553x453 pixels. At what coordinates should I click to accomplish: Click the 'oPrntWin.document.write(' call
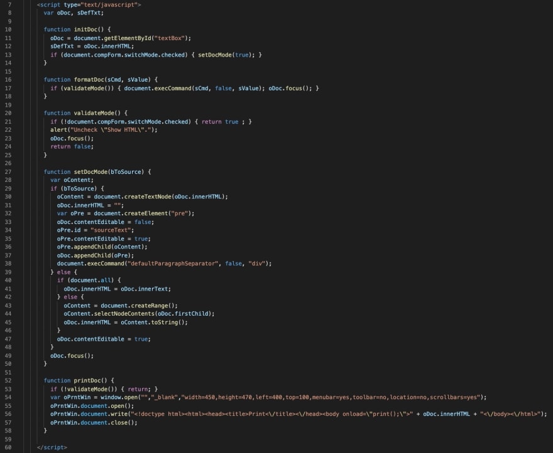point(90,414)
